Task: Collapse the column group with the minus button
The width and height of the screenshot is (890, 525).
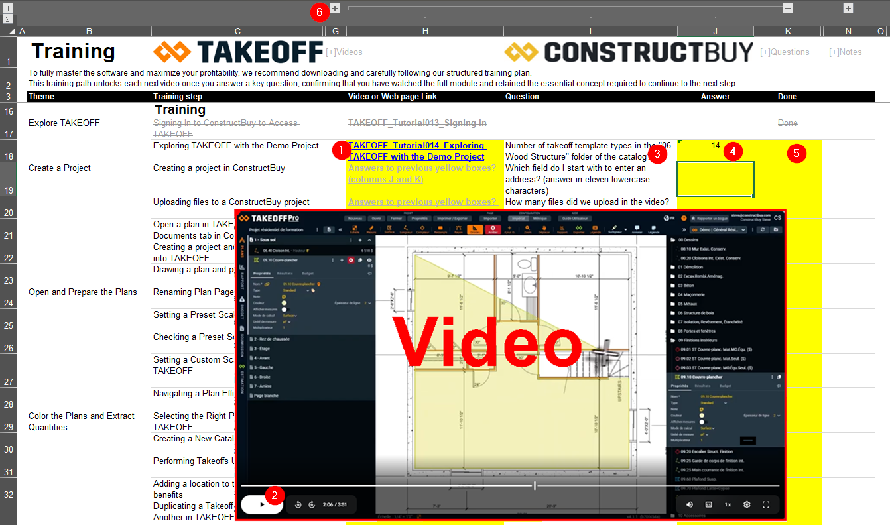Action: [x=788, y=8]
